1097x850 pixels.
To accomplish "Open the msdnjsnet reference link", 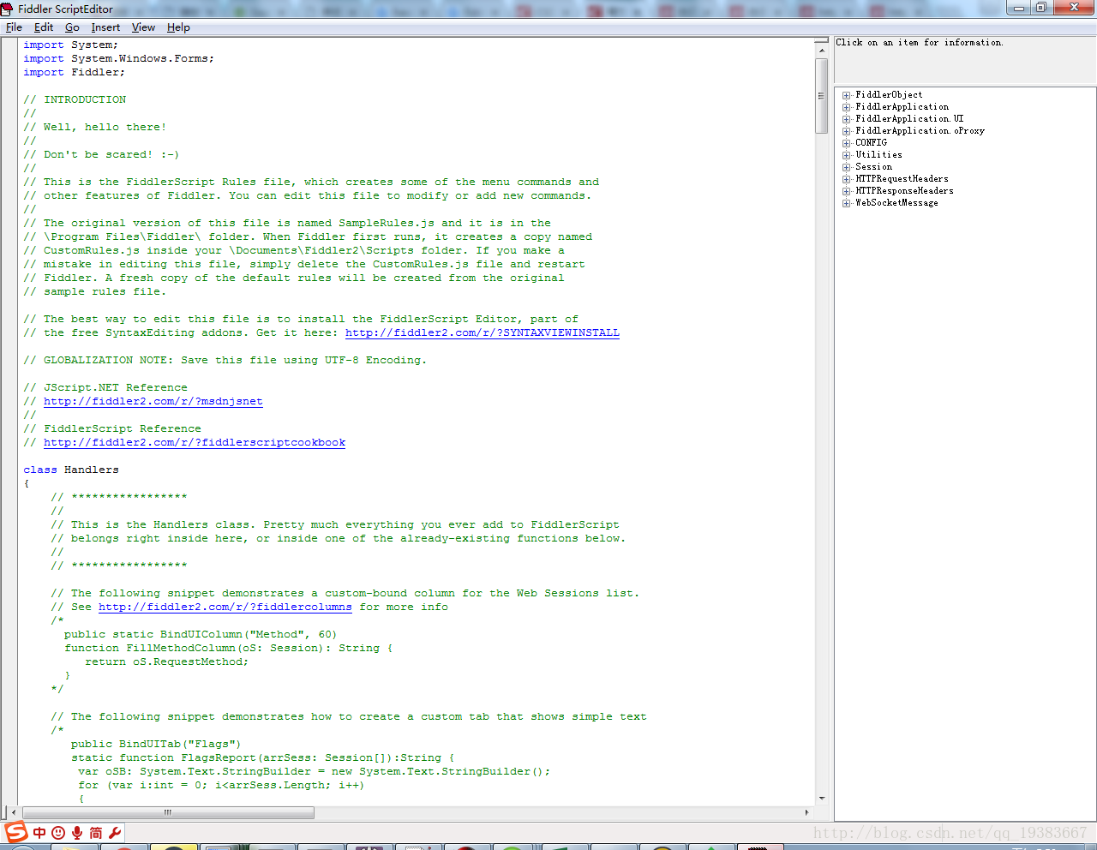I will pos(153,401).
